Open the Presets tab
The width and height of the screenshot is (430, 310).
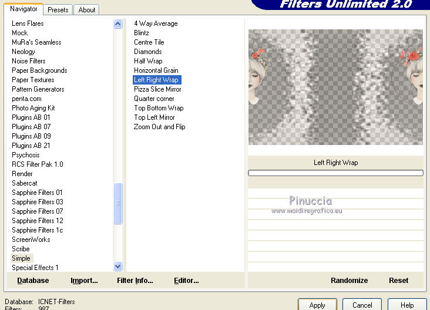58,10
